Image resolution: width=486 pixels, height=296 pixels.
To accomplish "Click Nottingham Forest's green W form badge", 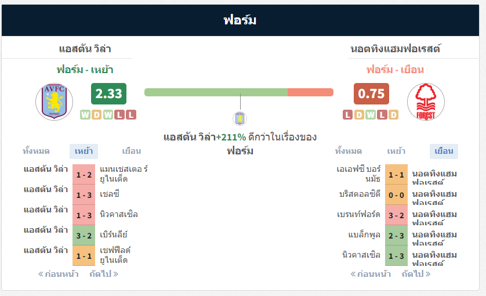I will pyautogui.click(x=371, y=115).
